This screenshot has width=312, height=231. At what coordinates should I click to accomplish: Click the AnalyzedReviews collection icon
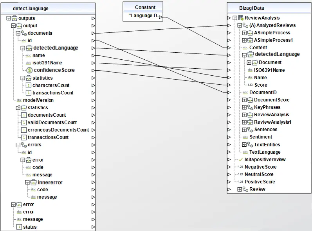245,25
